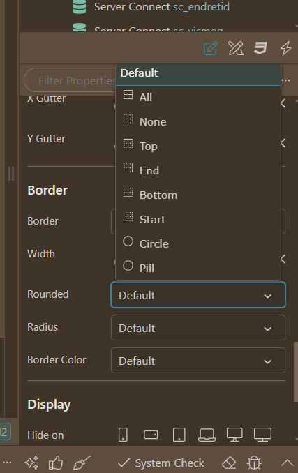
Task: Open the Border Color dropdown
Action: click(198, 361)
